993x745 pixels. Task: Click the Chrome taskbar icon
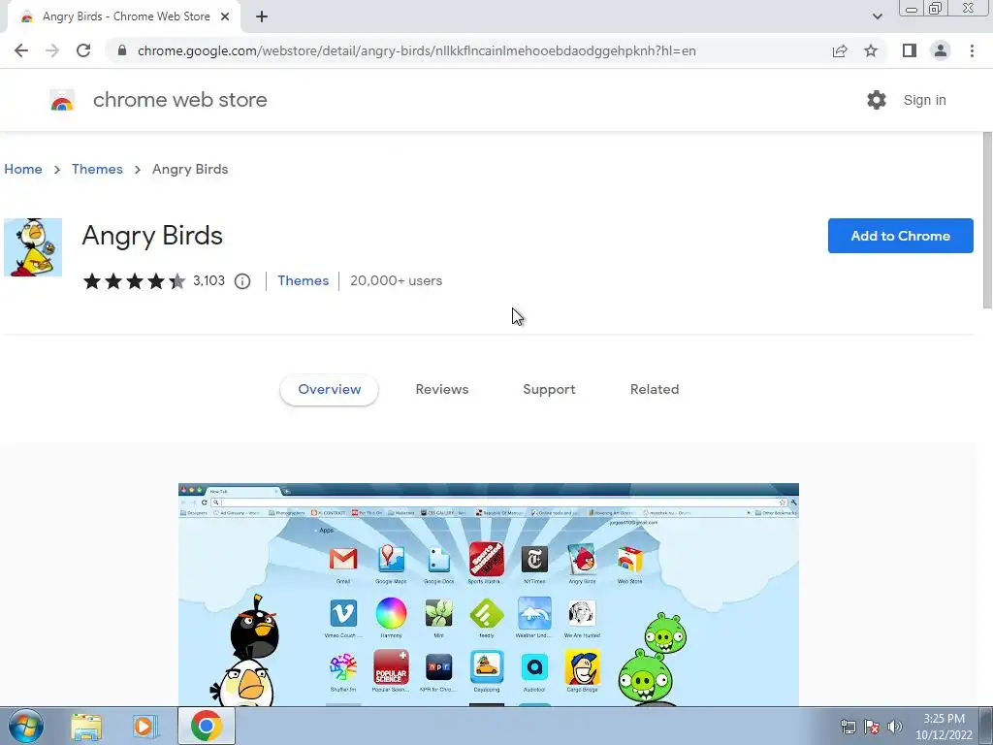[206, 726]
